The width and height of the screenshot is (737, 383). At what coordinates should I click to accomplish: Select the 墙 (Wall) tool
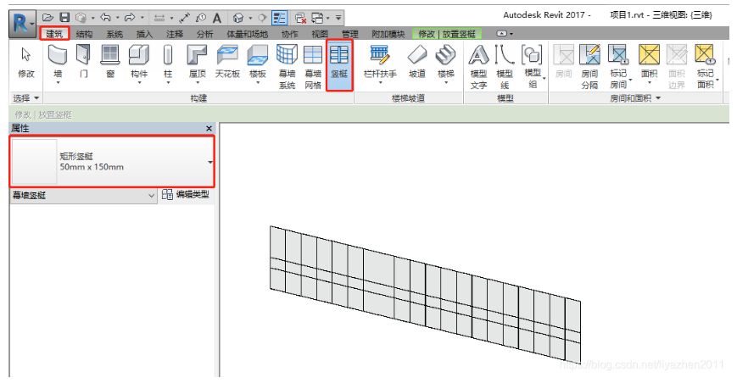(x=58, y=64)
